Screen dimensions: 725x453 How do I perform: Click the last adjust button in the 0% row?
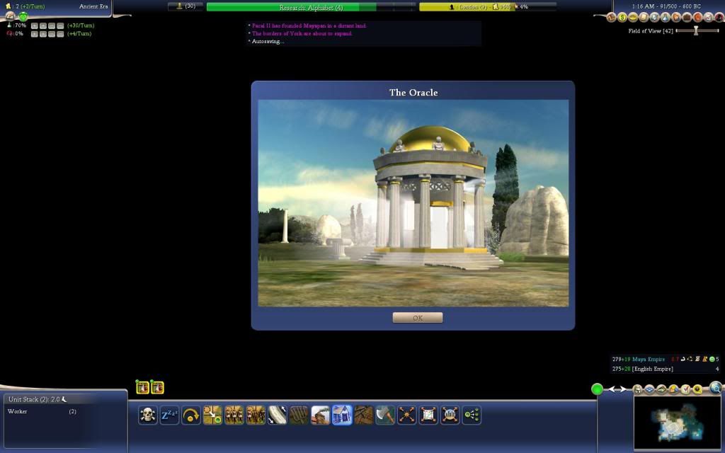tap(60, 34)
